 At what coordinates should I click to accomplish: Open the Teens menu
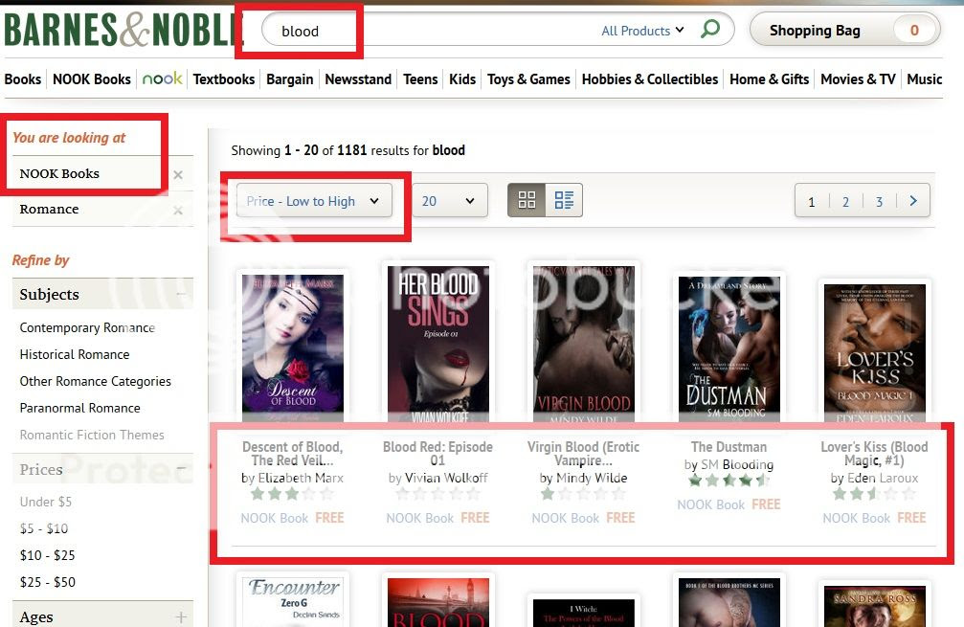(420, 79)
